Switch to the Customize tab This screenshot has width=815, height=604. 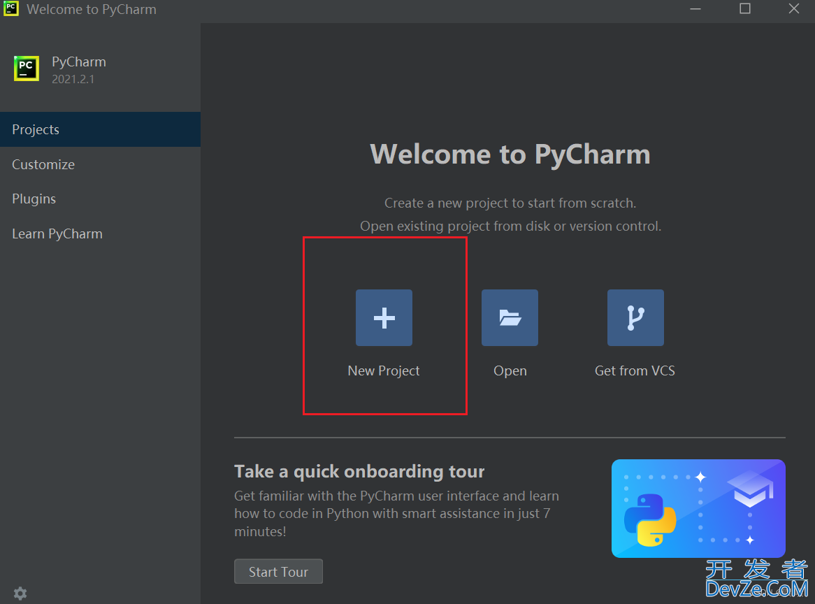[x=101, y=164]
